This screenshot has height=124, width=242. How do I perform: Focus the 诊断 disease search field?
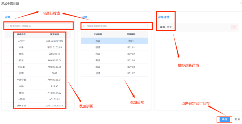39,26
